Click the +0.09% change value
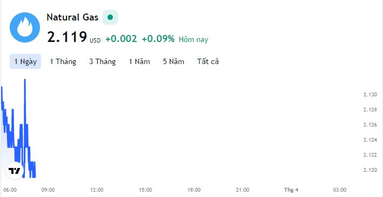Image resolution: width=383 pixels, height=197 pixels. pyautogui.click(x=158, y=39)
